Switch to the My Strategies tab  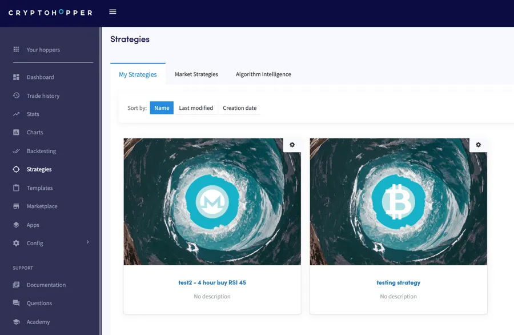[138, 74]
